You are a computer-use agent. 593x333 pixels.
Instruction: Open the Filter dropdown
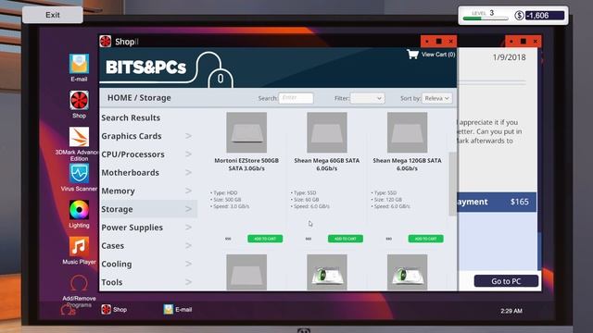coord(367,98)
